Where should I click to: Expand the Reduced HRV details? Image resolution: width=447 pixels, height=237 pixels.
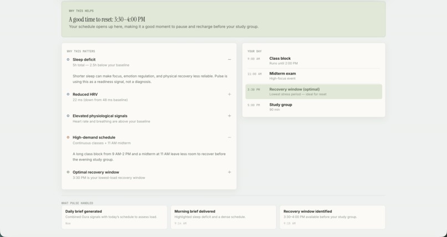[229, 94]
